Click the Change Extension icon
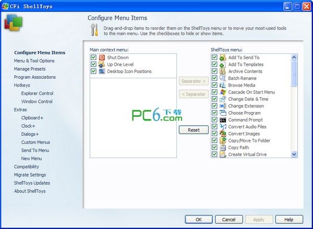This screenshot has width=313, height=229. 223,106
